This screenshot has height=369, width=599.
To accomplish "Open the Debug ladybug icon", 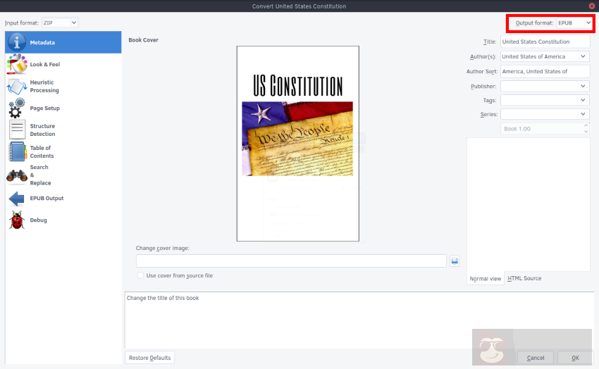I will (17, 220).
